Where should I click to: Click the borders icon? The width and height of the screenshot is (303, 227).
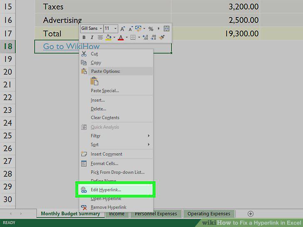click(133, 37)
